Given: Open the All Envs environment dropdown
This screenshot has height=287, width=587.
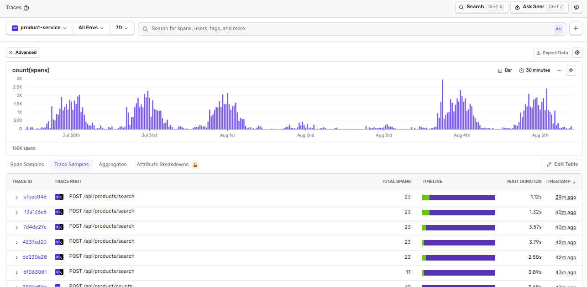Looking at the screenshot, I should [91, 28].
